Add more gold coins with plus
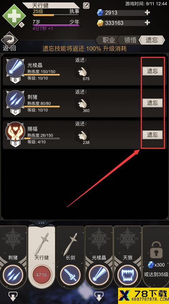This screenshot has height=304, width=169. click(147, 23)
